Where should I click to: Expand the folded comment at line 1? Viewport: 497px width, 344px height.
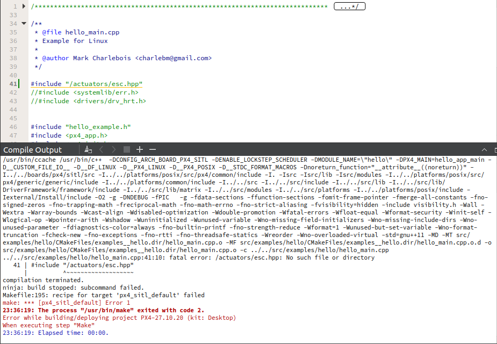(x=24, y=6)
